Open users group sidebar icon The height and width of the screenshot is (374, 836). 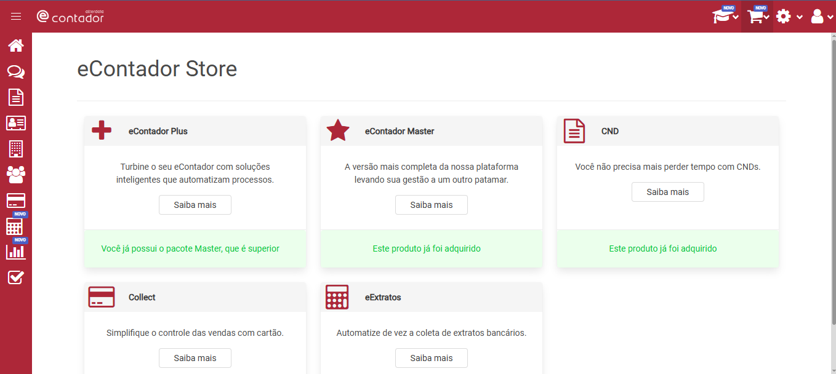[x=16, y=175]
